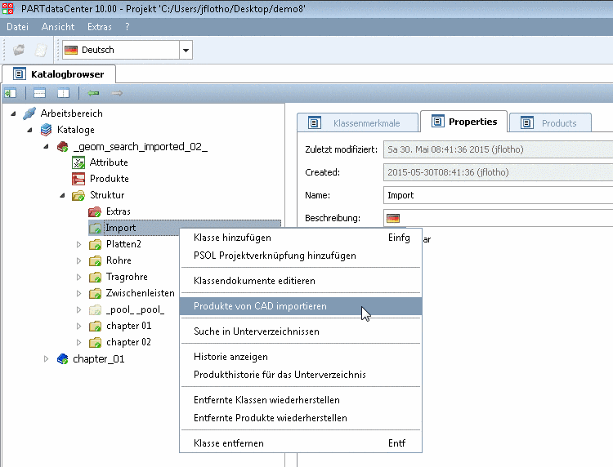This screenshot has height=467, width=613.
Task: Choose Produkthistorie für das Unterverzeichnis
Action: coord(301,375)
